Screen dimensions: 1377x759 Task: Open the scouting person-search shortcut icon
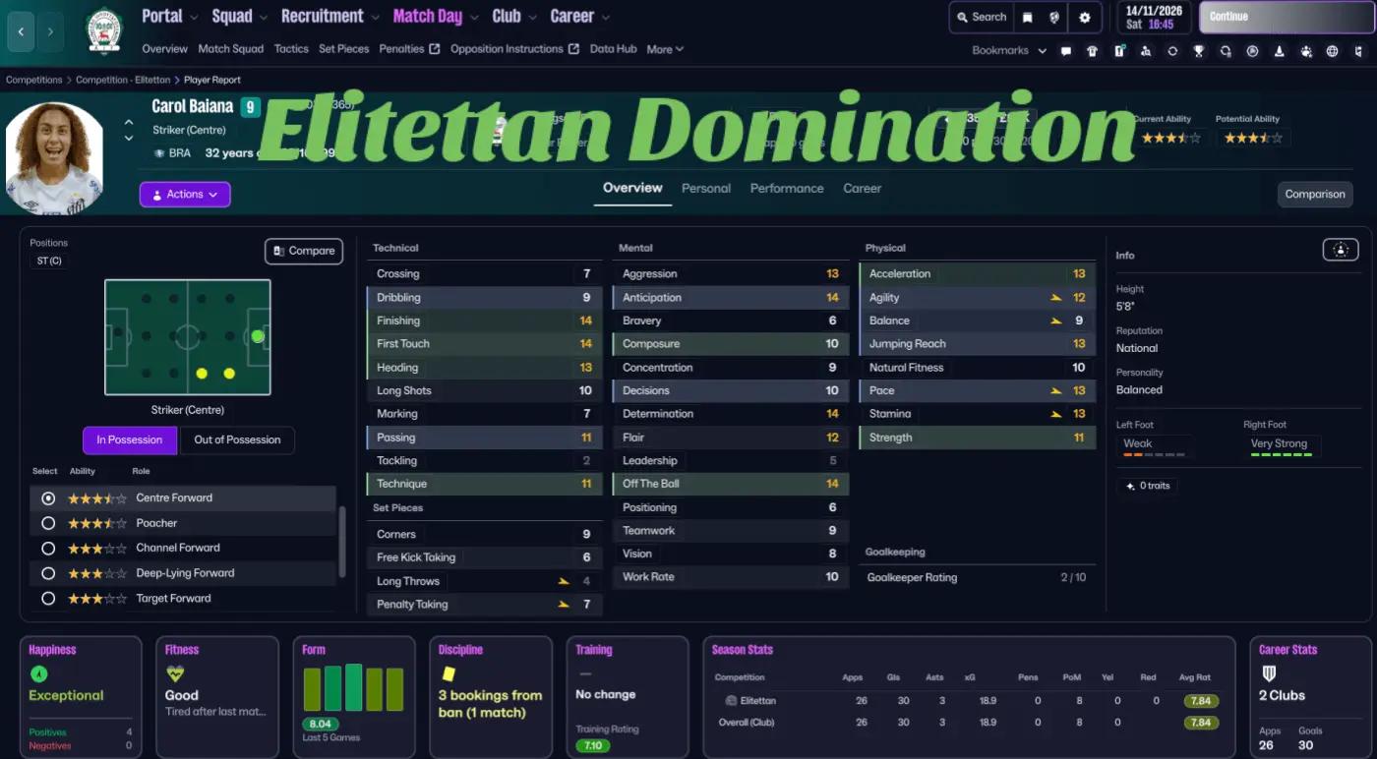(x=1145, y=51)
